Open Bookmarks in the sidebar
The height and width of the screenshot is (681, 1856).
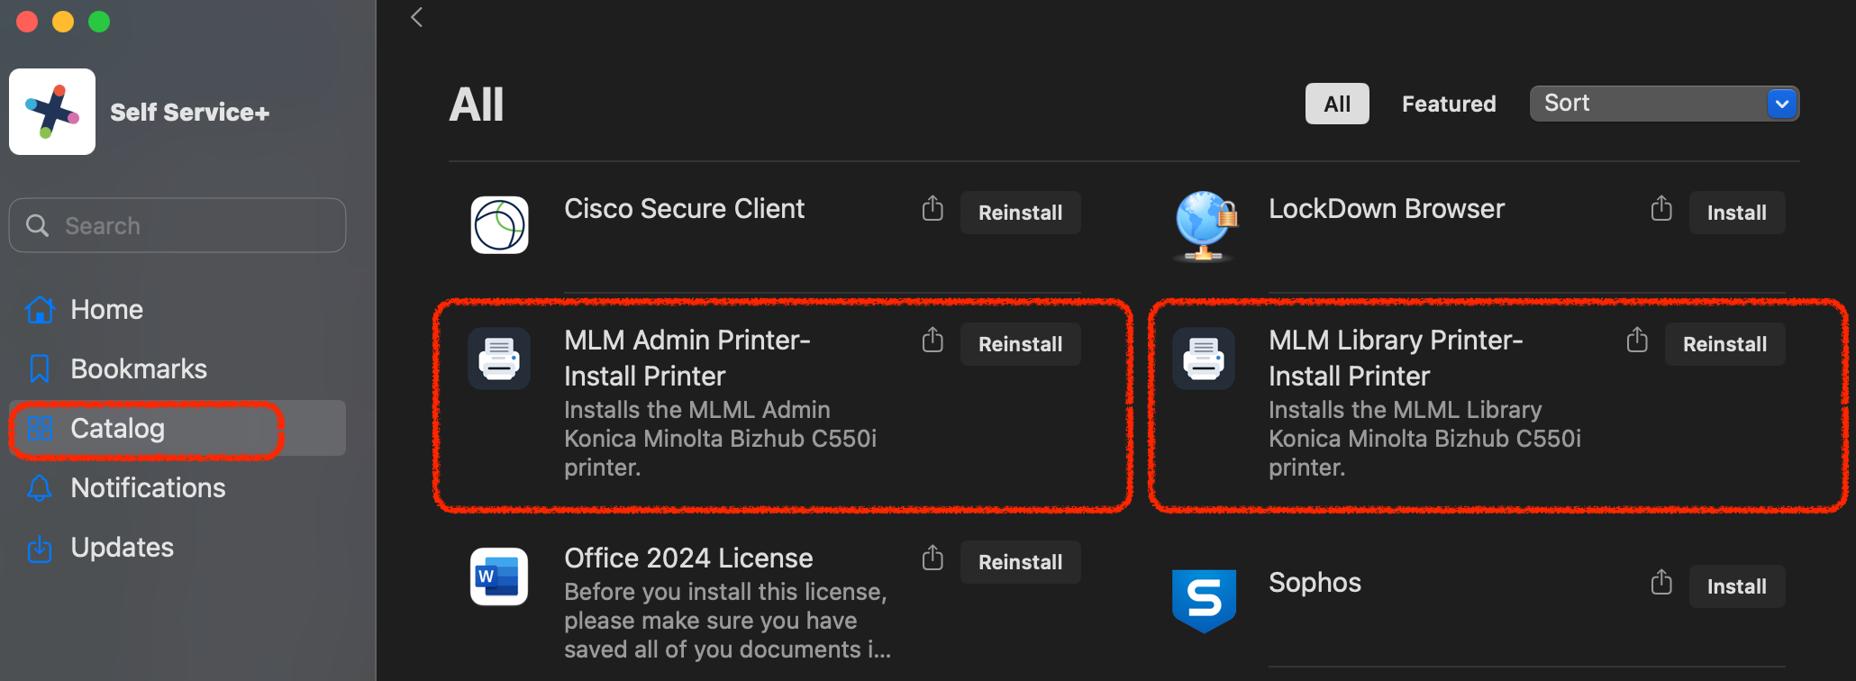[177, 368]
